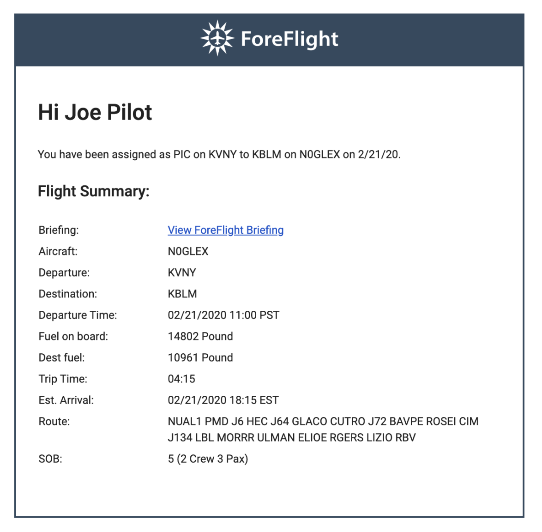Click the Fuel on board 14802 Pound value
The height and width of the screenshot is (532, 542).
coord(200,336)
